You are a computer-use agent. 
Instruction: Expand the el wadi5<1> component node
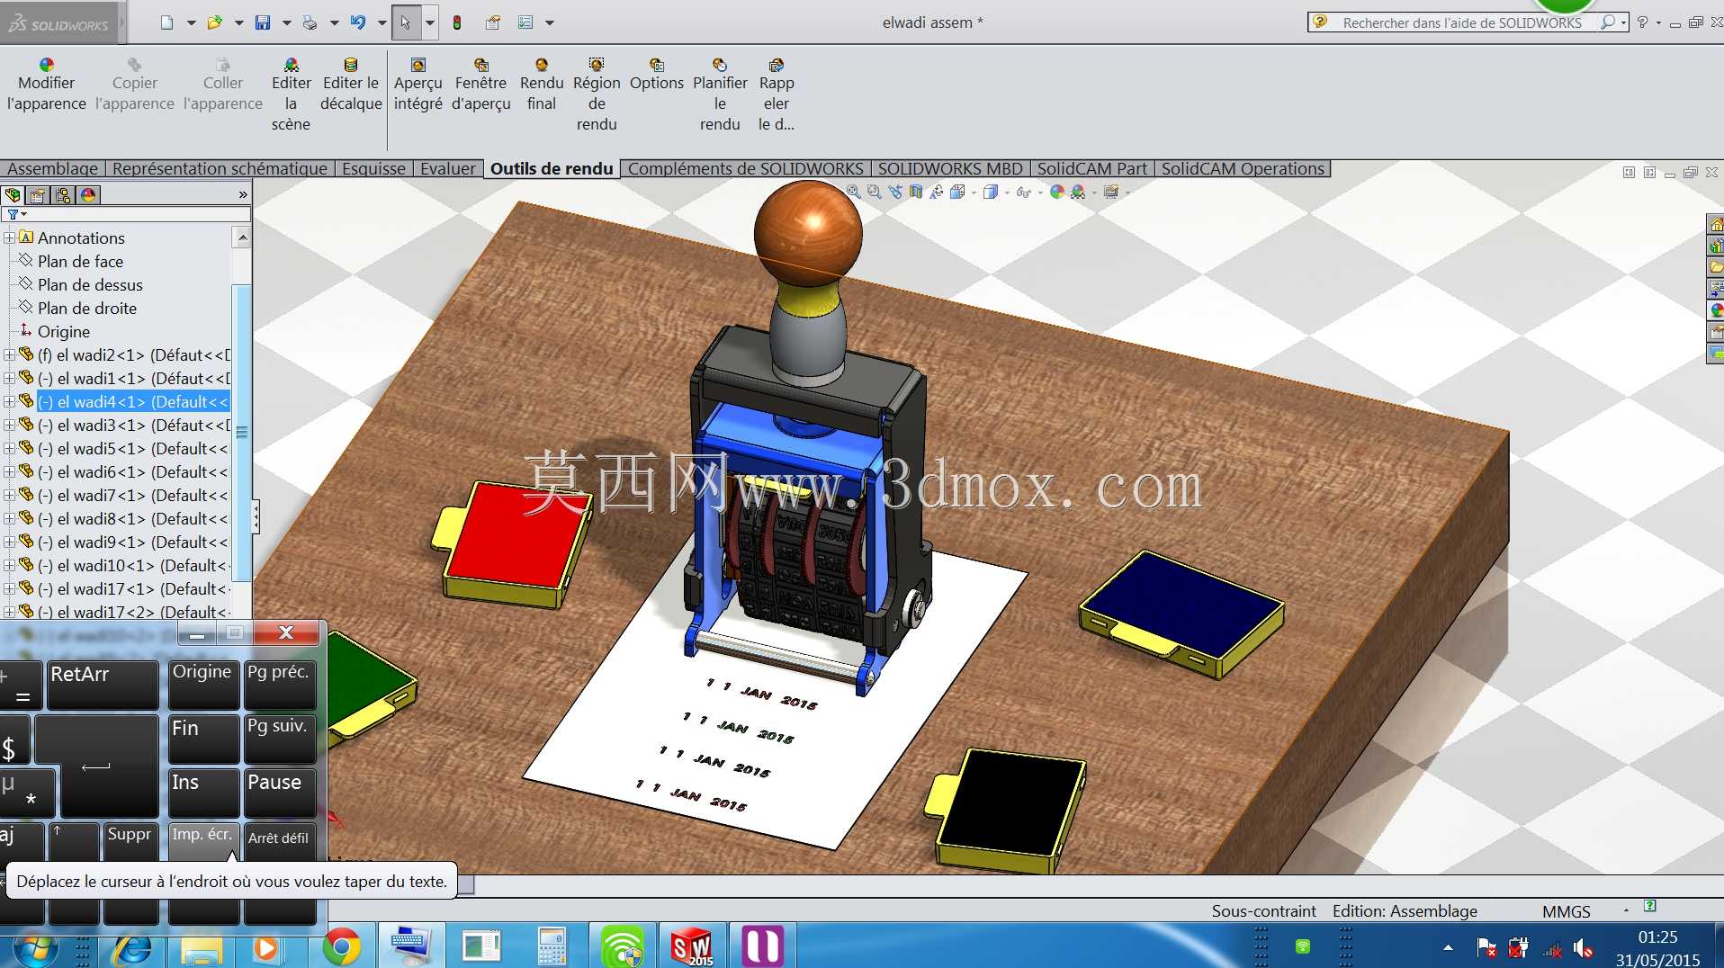(x=9, y=448)
